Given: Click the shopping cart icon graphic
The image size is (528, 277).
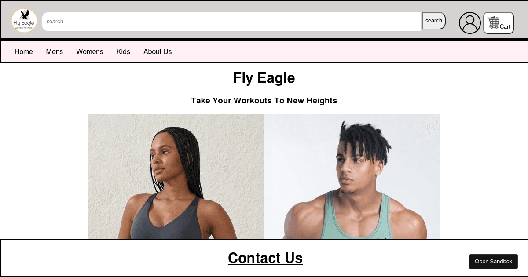Looking at the screenshot, I should (x=493, y=22).
